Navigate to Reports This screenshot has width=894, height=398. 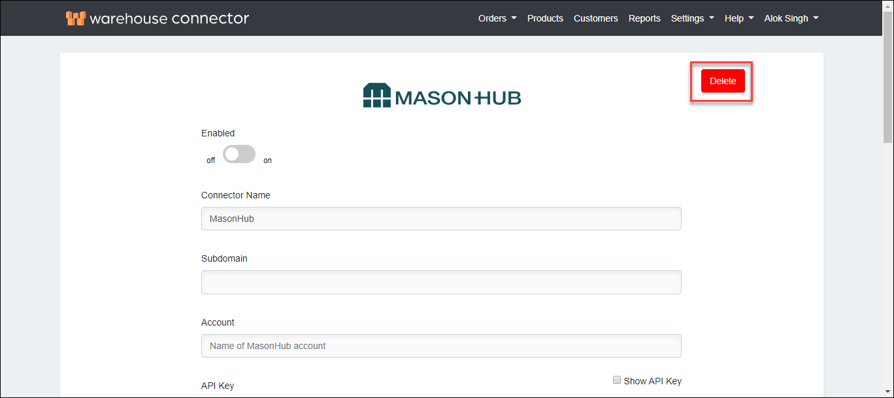pos(644,18)
